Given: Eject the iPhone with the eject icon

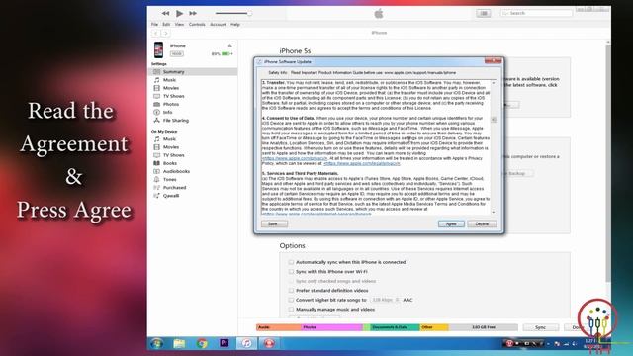Looking at the screenshot, I should (230, 46).
